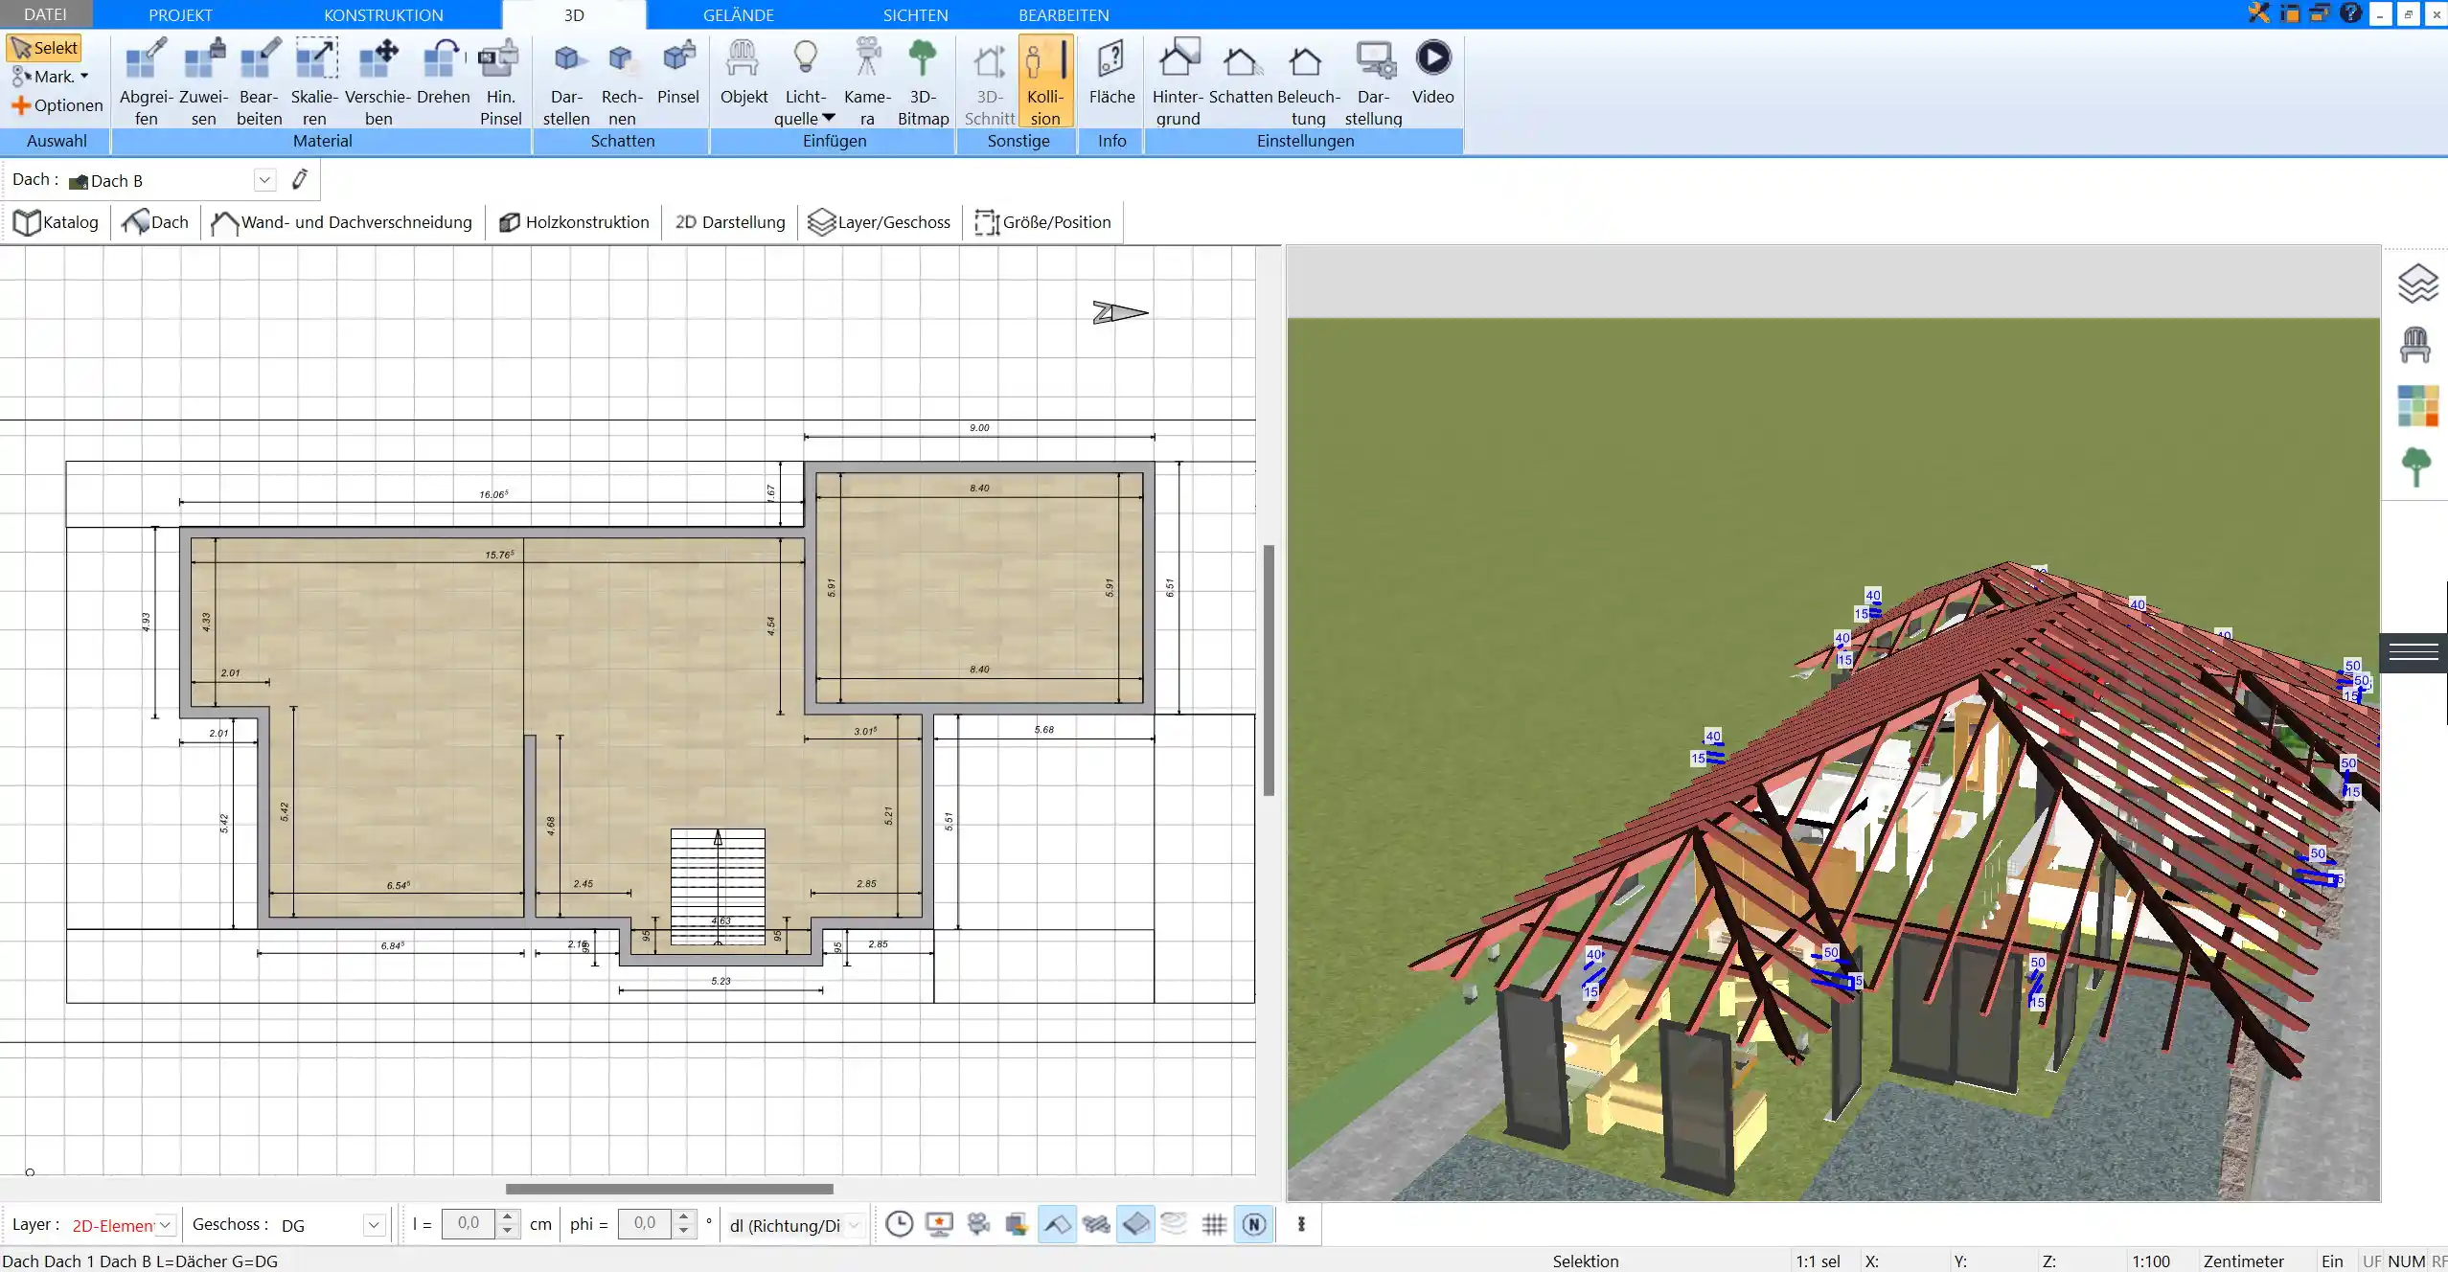Viewport: 2448px width, 1272px height.
Task: Click the stacked documents icon in bottom toolbar
Action: click(1017, 1223)
